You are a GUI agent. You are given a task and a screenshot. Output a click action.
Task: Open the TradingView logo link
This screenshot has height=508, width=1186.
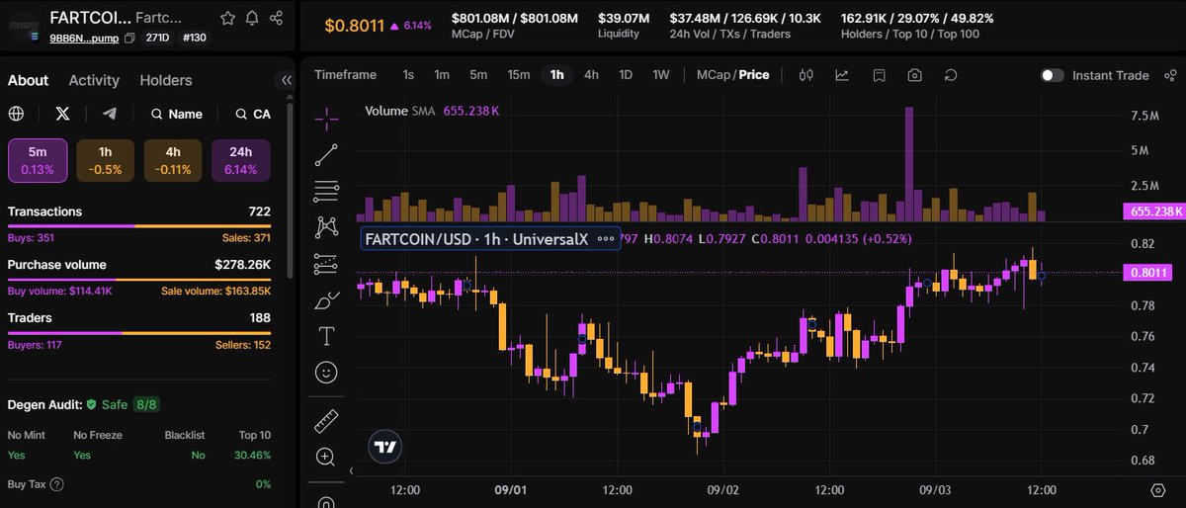pyautogui.click(x=386, y=447)
